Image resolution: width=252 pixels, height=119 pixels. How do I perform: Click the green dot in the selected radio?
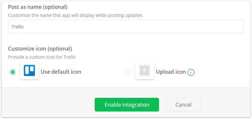tap(13, 72)
